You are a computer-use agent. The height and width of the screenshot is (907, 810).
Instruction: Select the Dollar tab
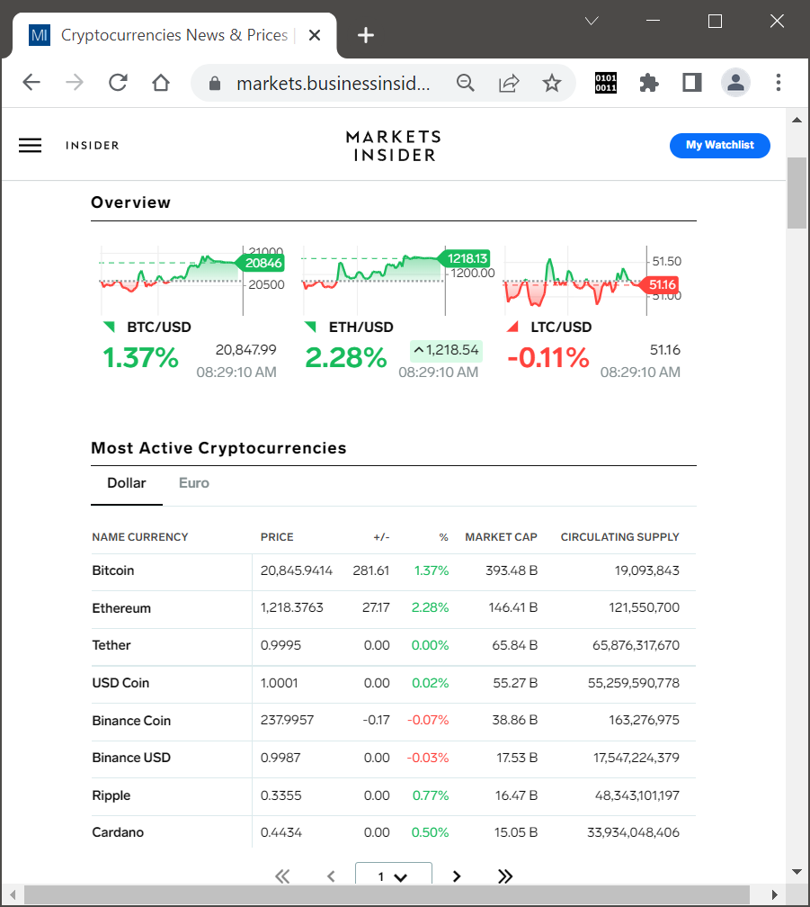click(x=127, y=483)
